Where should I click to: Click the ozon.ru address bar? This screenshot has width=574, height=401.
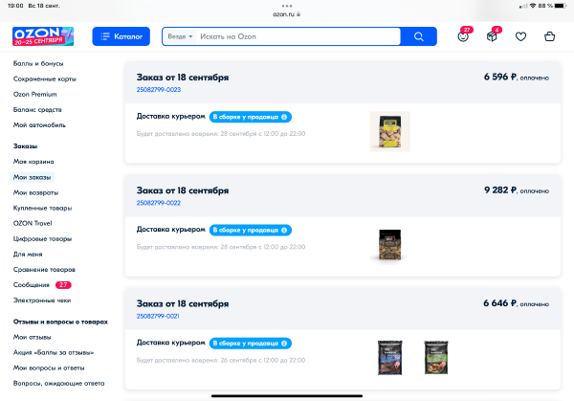point(287,14)
